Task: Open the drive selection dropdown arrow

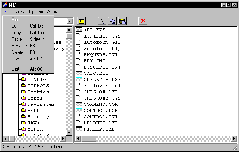Action: (70, 21)
